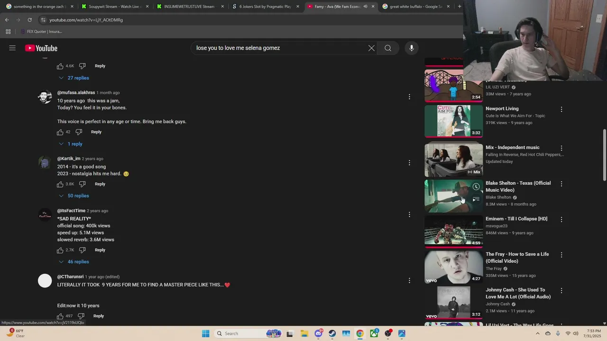
Task: Expand 1 reply under @mufasa.alakhras
Action: pos(71,144)
